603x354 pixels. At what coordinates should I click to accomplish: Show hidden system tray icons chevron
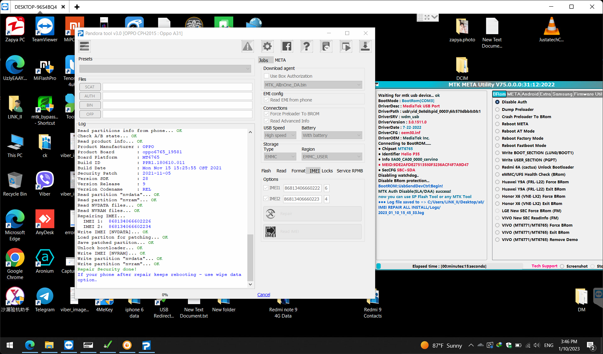471,345
